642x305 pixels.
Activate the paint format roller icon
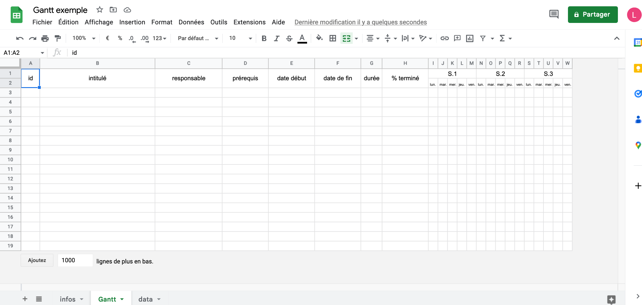tap(58, 38)
